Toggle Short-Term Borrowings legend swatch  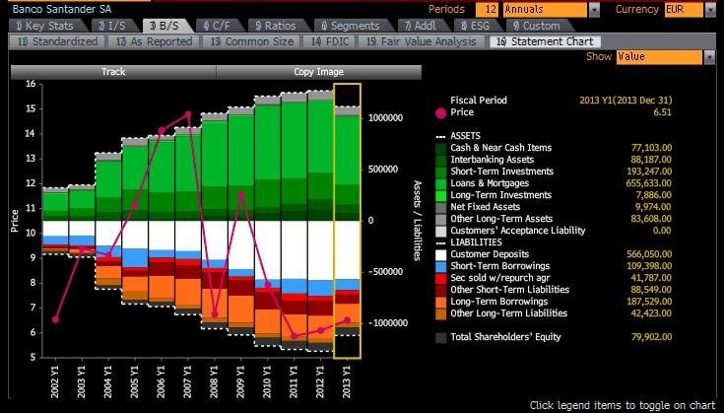pos(441,266)
